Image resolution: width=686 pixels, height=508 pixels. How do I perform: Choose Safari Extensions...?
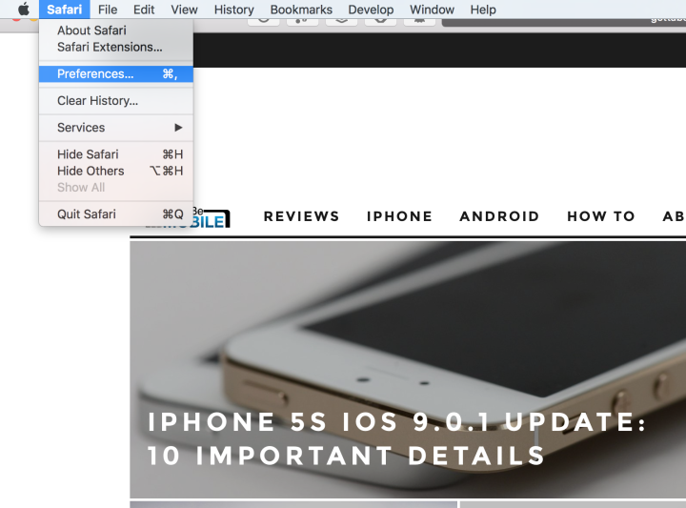pyautogui.click(x=116, y=47)
